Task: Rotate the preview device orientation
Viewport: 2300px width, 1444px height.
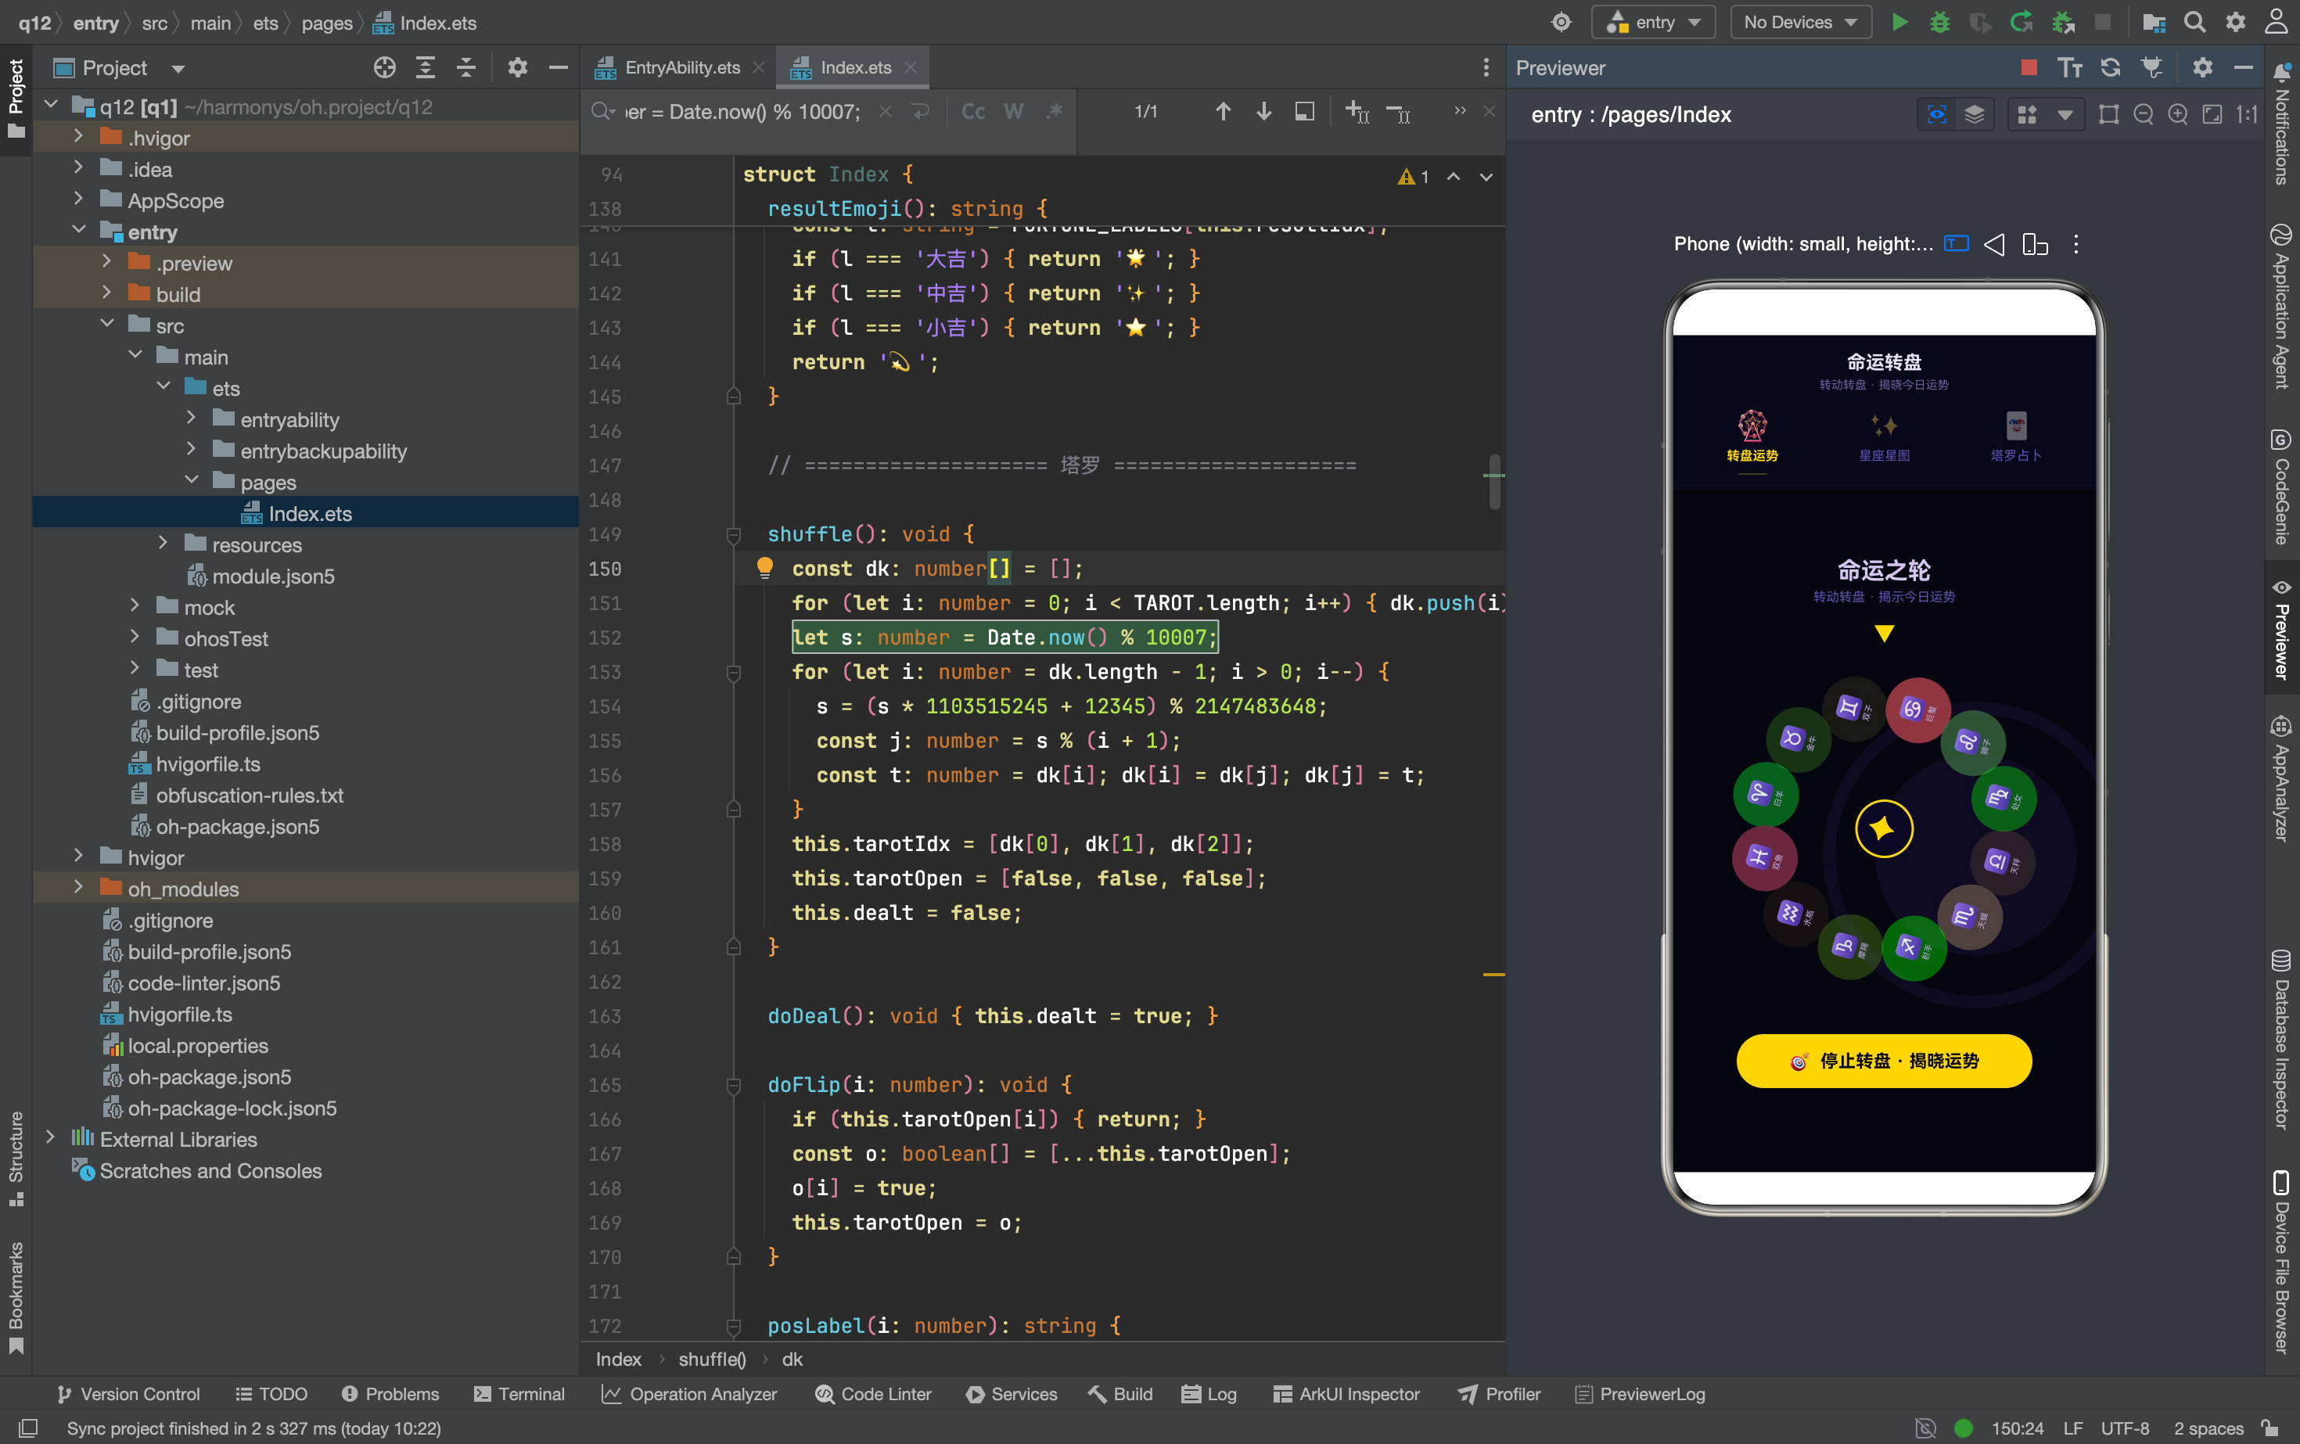Action: coord(2036,245)
